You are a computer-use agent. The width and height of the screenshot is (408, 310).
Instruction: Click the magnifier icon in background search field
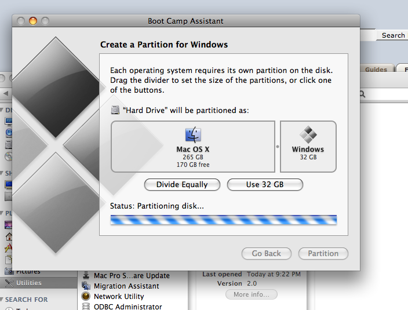pos(362,94)
